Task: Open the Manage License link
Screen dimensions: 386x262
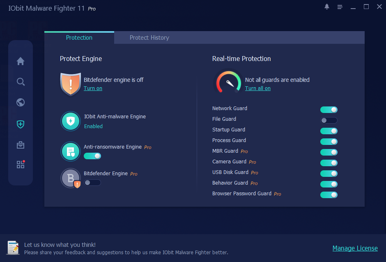Action: [355, 248]
